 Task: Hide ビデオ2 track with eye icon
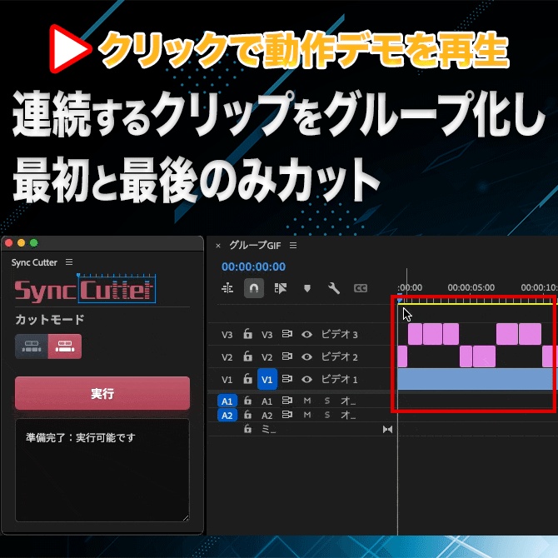point(306,357)
